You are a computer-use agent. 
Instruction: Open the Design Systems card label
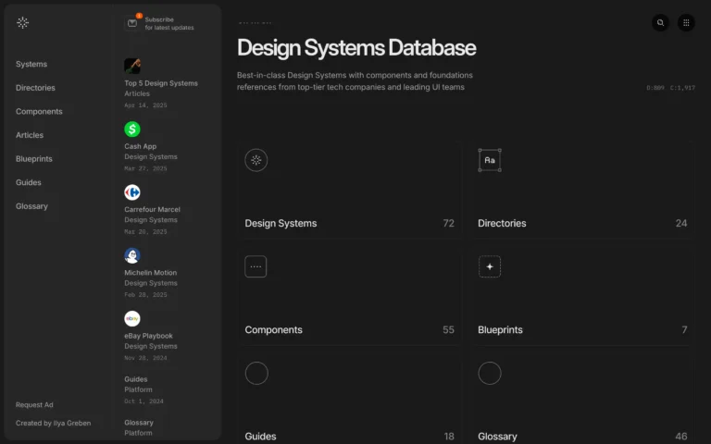click(281, 223)
